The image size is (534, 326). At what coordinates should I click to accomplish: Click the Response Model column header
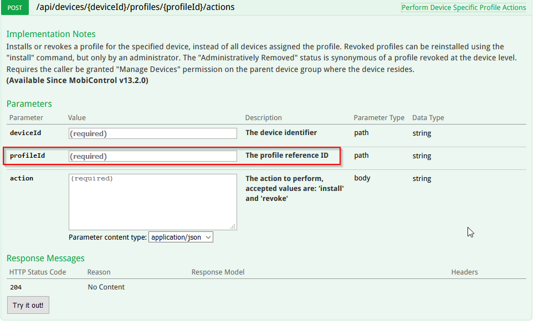tap(218, 272)
